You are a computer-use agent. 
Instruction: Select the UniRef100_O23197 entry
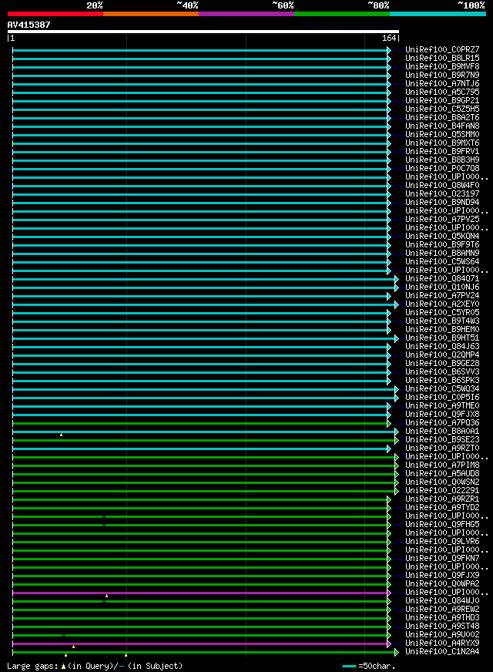click(x=442, y=193)
